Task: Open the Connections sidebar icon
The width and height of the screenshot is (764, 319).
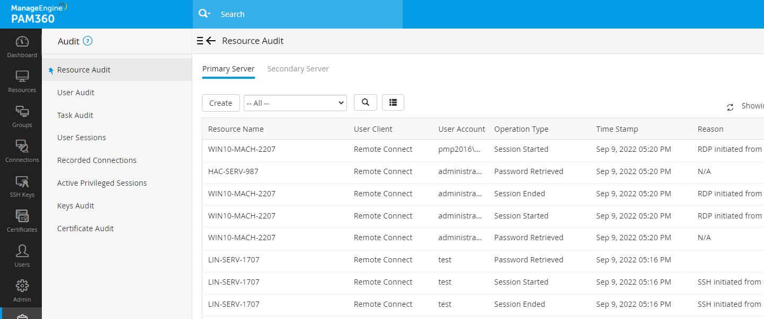Action: click(22, 147)
